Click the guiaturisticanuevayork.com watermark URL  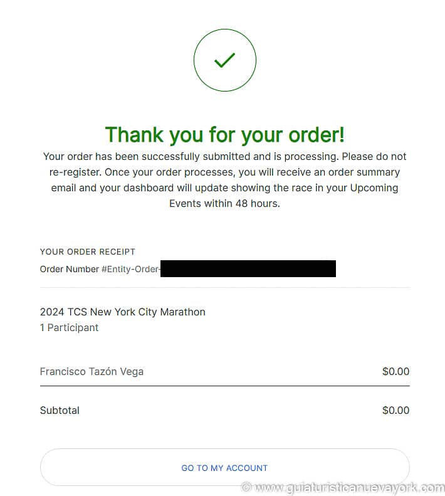click(x=350, y=487)
